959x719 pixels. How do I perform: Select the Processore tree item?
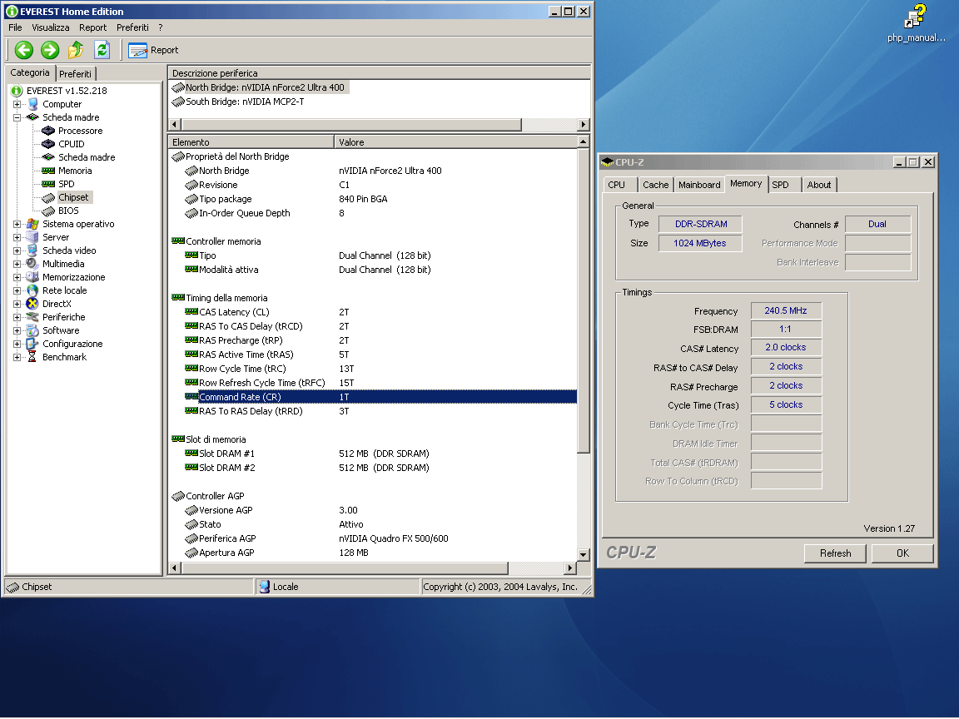[x=80, y=131]
